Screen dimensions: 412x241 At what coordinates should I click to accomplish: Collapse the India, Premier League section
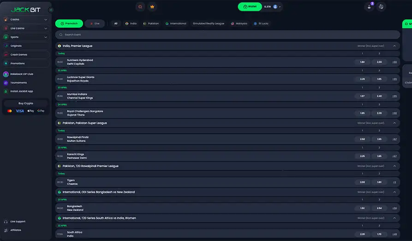point(394,46)
